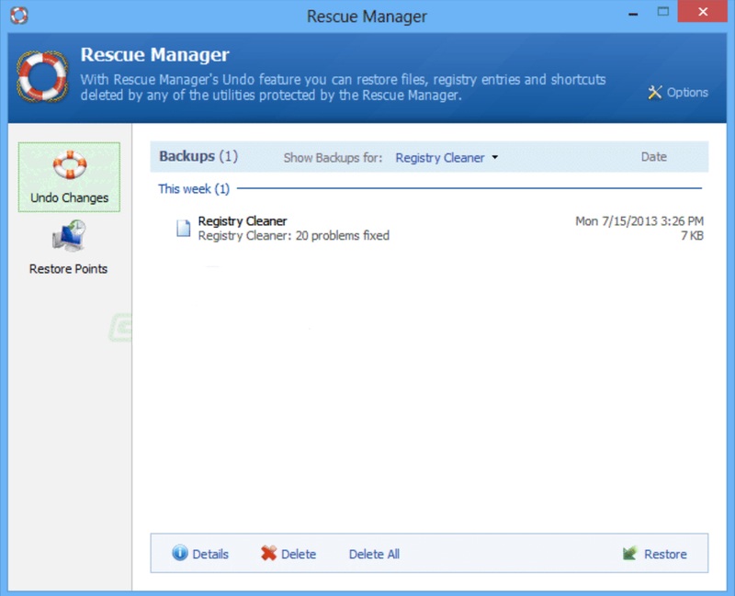Select the Registry Cleaner filter text
This screenshot has height=596, width=735.
[x=439, y=157]
